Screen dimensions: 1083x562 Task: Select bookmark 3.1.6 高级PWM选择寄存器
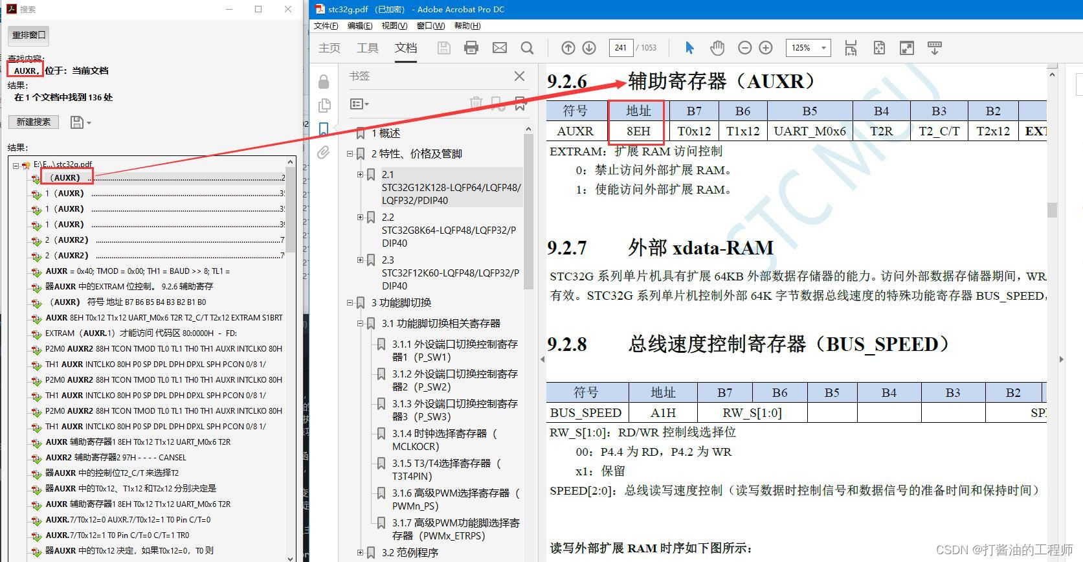click(x=456, y=499)
